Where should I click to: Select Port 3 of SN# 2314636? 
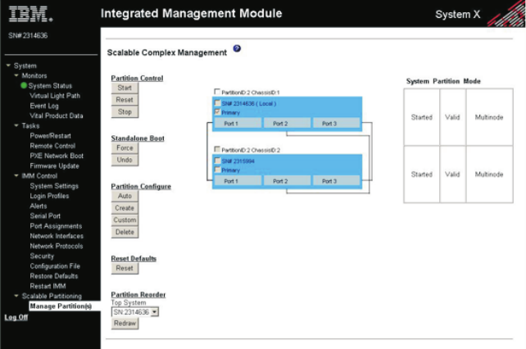(336, 124)
